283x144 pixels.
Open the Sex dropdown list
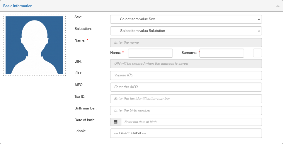pyautogui.click(x=186, y=19)
